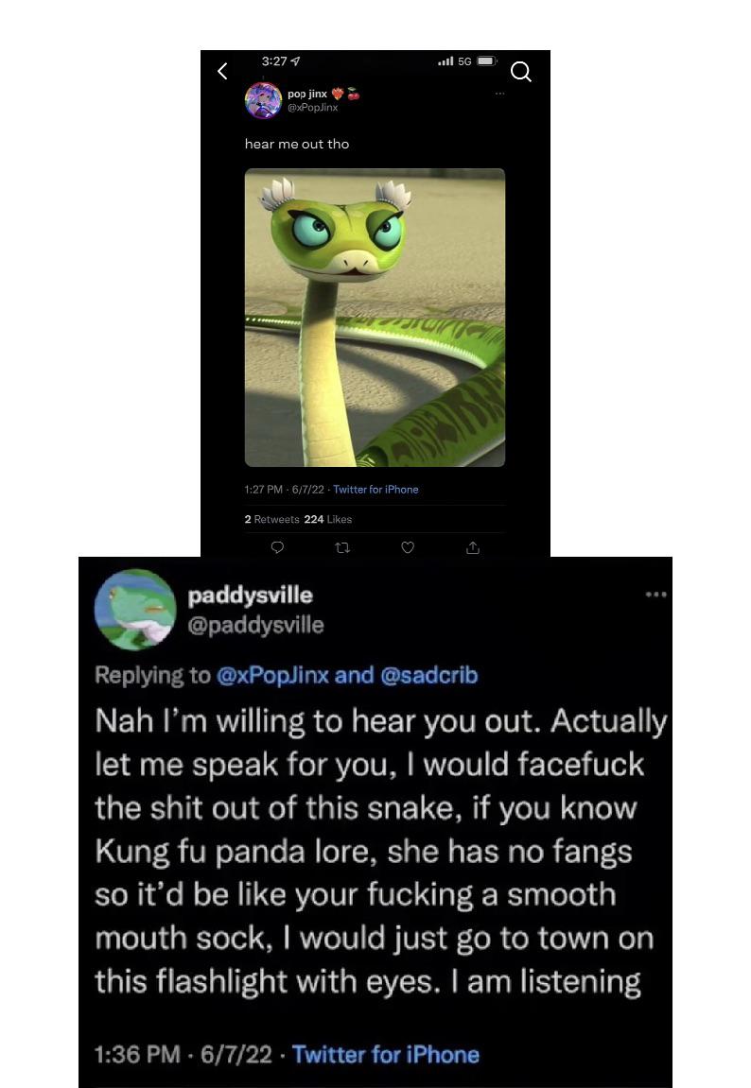View the 224 Likes list
The width and height of the screenshot is (751, 1088).
pos(327,519)
